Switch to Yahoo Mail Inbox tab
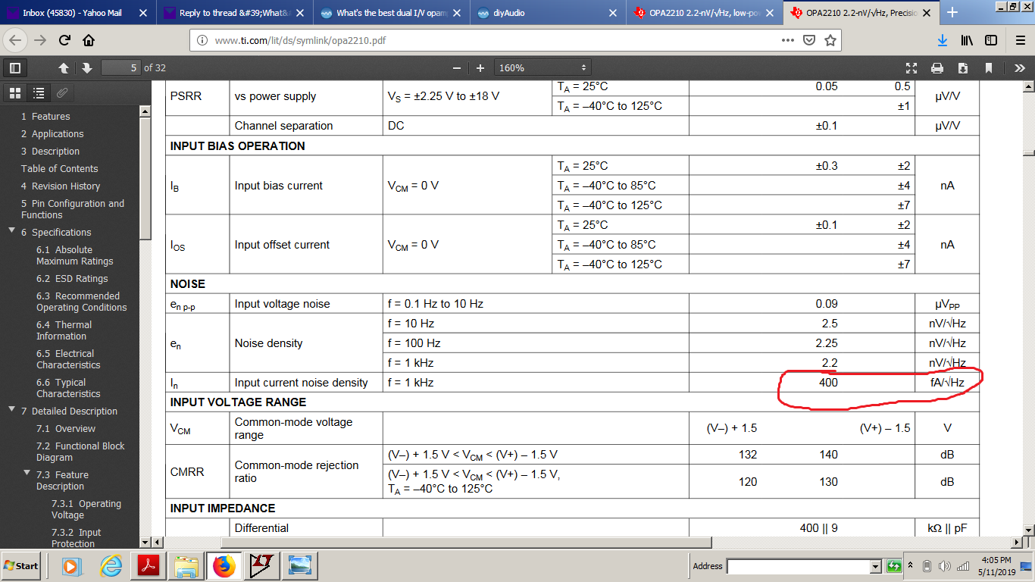 tap(77, 13)
